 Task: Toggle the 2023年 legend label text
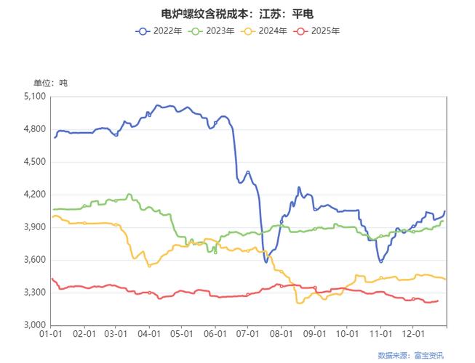click(220, 31)
